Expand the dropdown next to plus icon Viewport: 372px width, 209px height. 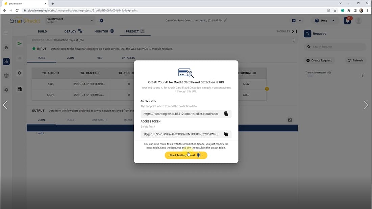click(x=300, y=21)
